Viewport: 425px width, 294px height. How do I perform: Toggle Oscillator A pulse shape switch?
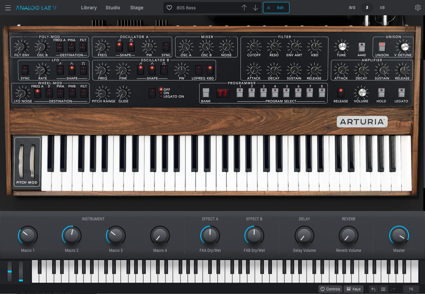tap(131, 47)
